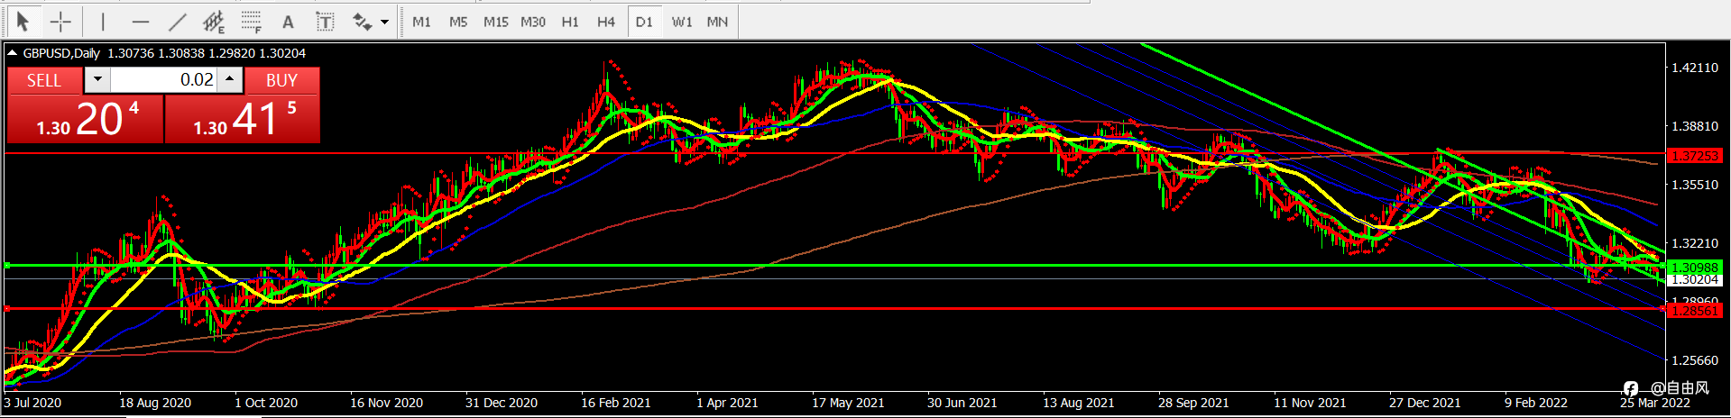Click the 28 Sep 2021 date label
The height and width of the screenshot is (418, 1731).
1193,403
